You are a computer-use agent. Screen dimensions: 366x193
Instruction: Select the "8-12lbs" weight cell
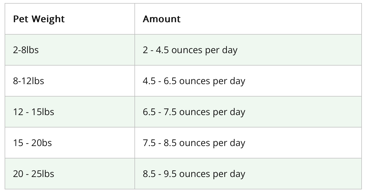[x=28, y=81]
